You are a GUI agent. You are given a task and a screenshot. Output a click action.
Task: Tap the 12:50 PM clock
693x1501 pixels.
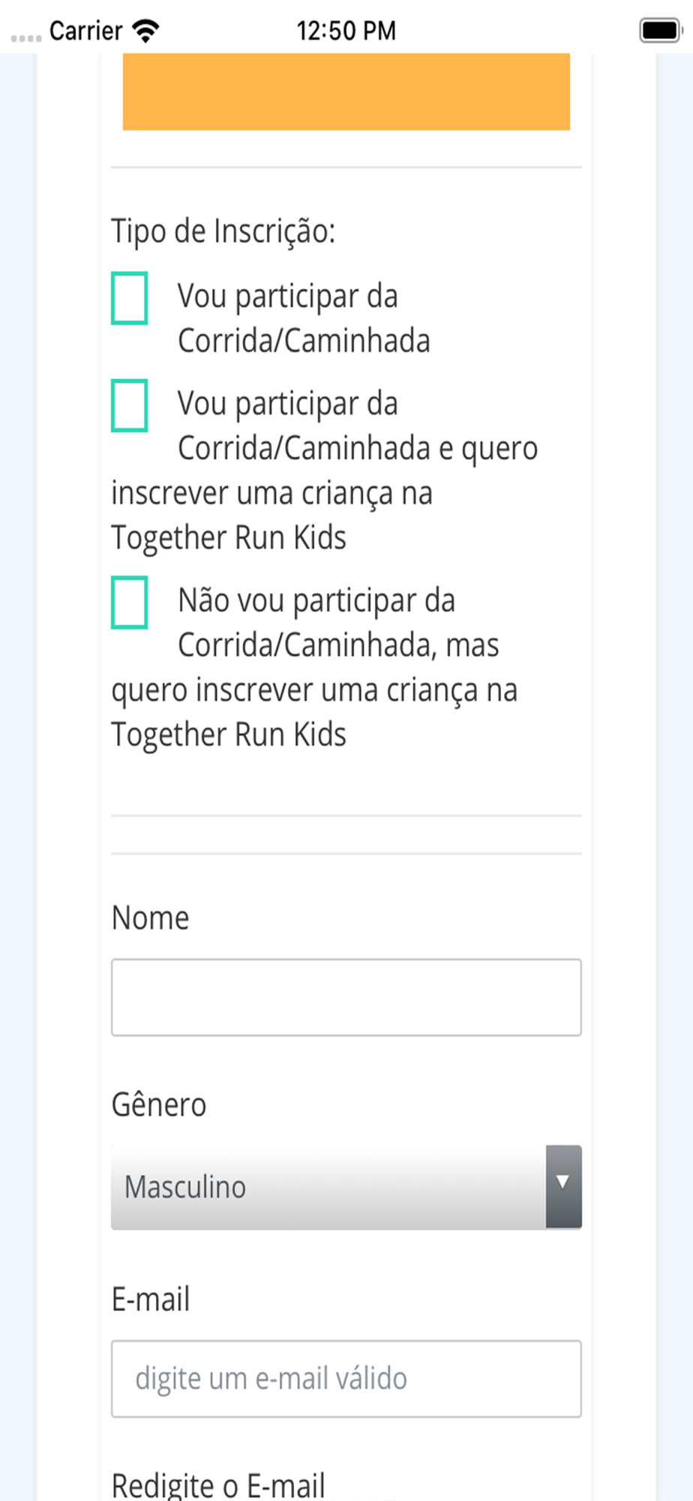point(346,31)
